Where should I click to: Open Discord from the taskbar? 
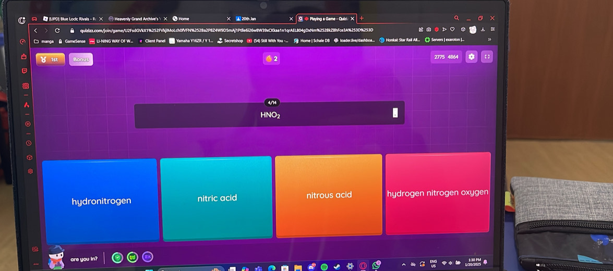[x=311, y=267]
